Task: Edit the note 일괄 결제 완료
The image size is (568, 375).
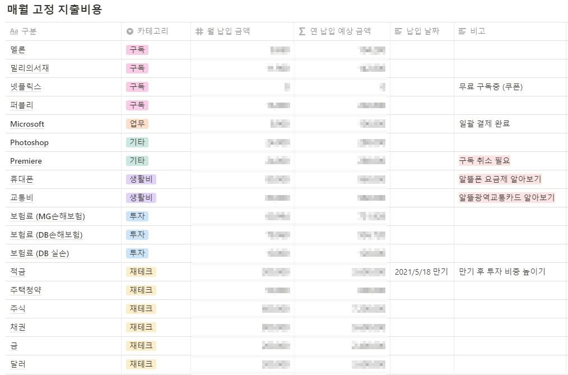Action: [485, 123]
